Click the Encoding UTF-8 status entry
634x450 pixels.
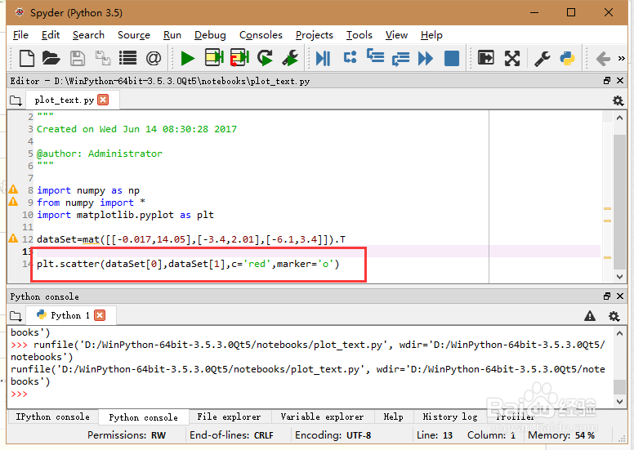(x=333, y=435)
